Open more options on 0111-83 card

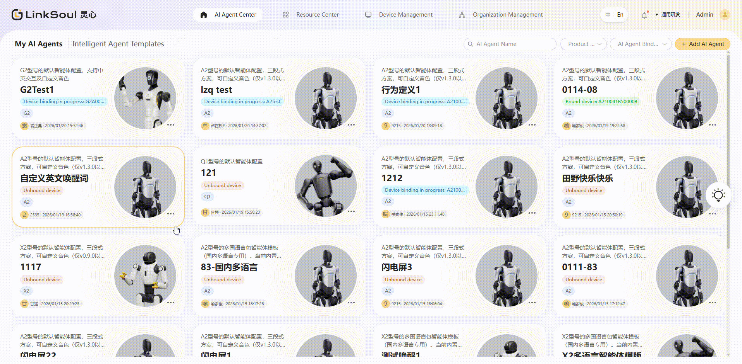click(x=713, y=303)
